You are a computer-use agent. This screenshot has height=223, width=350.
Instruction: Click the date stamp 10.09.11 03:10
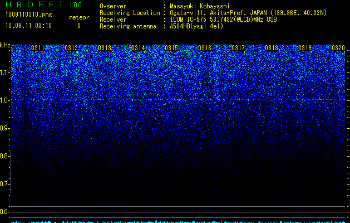coord(28,26)
